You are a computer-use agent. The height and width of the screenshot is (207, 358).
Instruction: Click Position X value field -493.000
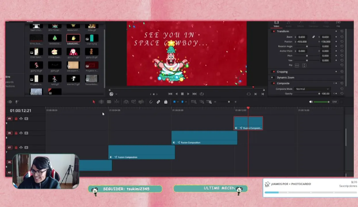coord(302,42)
